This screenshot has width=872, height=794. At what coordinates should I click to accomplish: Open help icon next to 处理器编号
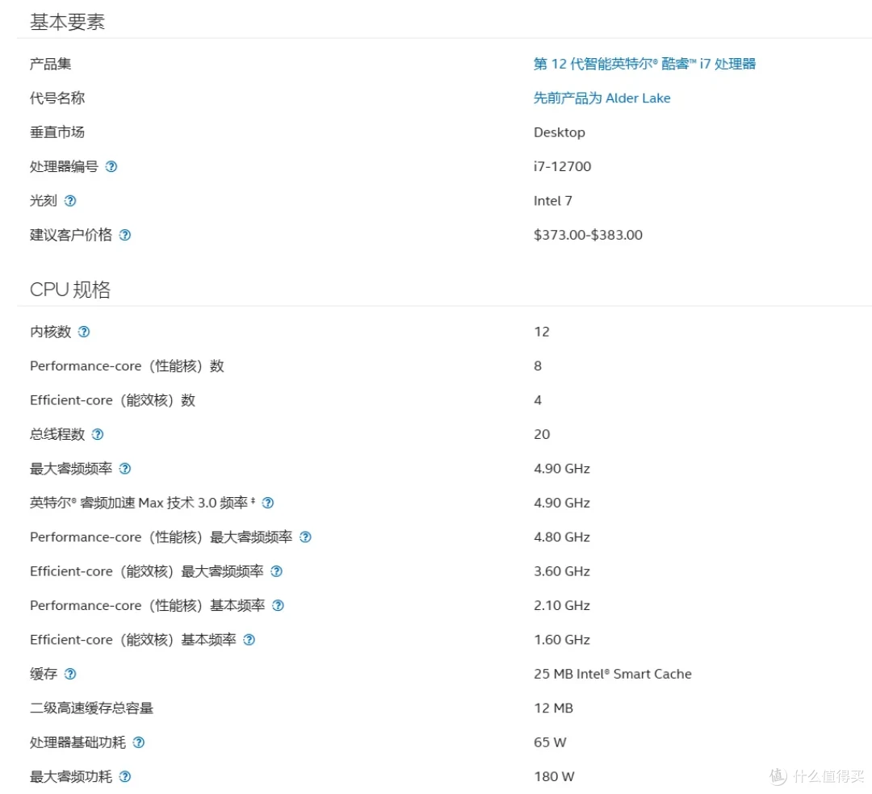point(111,167)
